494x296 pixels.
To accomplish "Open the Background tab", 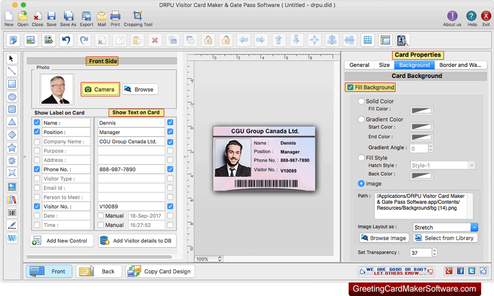I will pos(414,65).
